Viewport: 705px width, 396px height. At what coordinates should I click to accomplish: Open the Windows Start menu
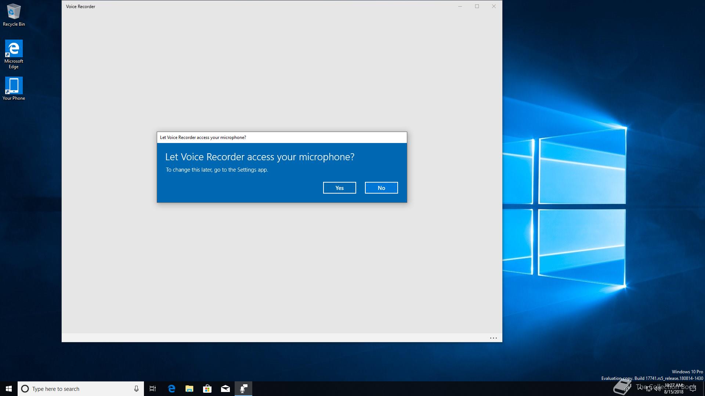coord(9,389)
